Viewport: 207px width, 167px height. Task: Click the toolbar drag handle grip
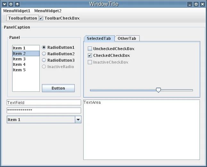(4, 18)
